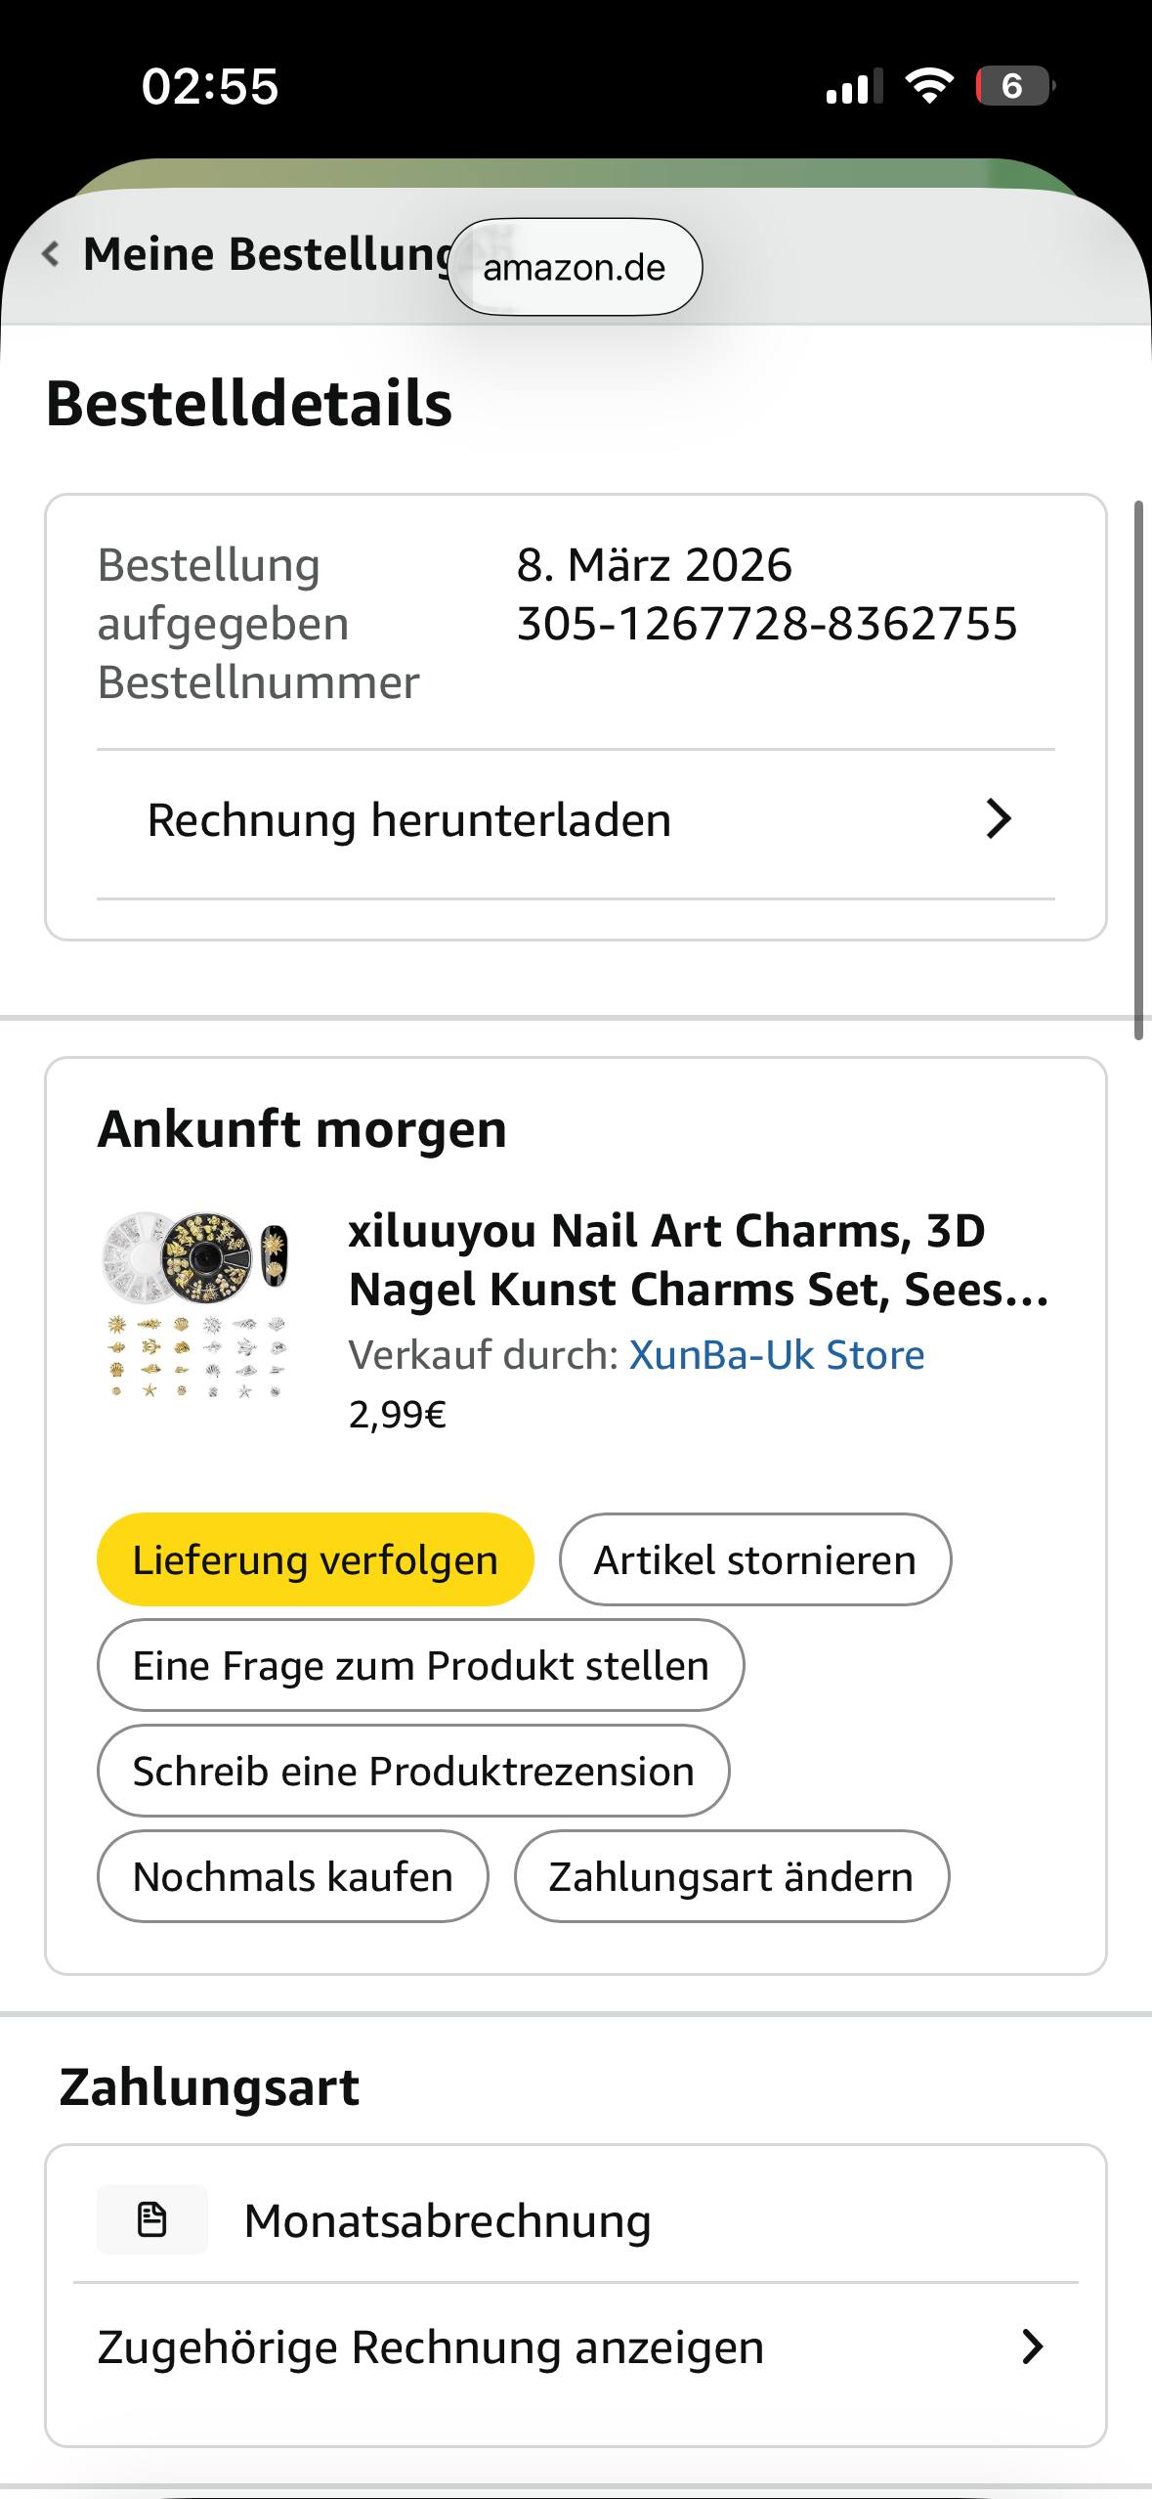Tap the amazon.de address pill
This screenshot has height=2499, width=1152.
[575, 268]
